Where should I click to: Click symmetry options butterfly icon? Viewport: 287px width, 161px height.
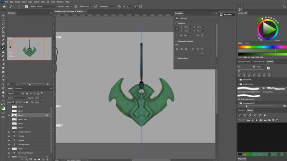click(140, 6)
